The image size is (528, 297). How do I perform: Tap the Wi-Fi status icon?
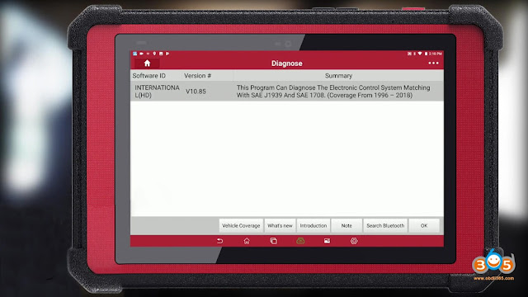click(420, 54)
